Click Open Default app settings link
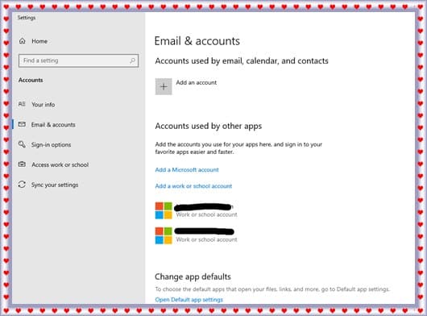The image size is (427, 316). point(189,300)
